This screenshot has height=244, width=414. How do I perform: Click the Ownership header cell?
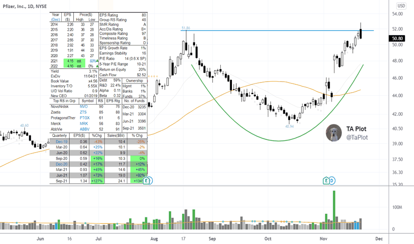(x=135, y=80)
